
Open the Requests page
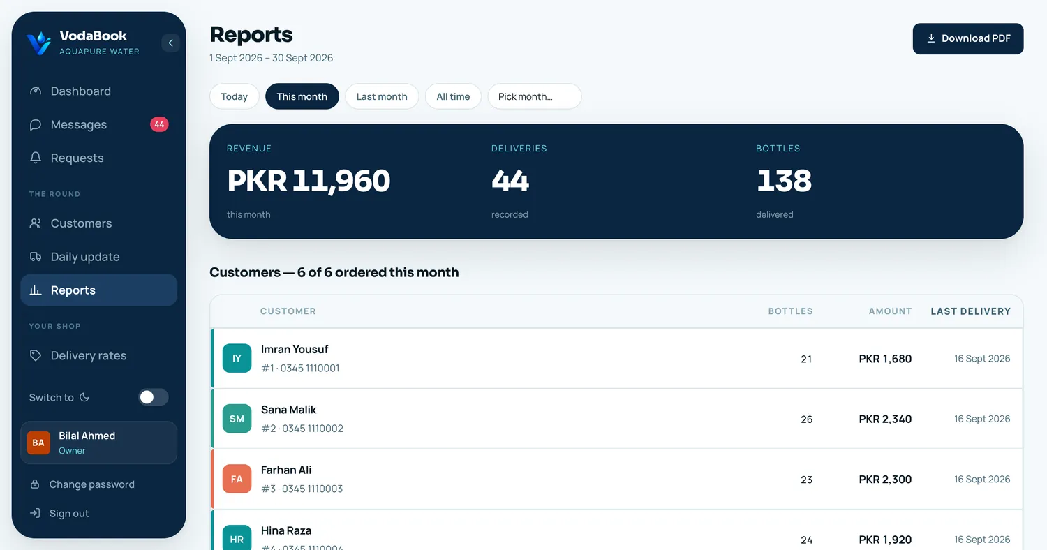[x=99, y=158]
